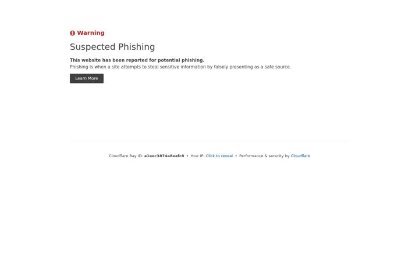Click the words This website in bold text
The width and height of the screenshot is (419, 261).
(85, 60)
